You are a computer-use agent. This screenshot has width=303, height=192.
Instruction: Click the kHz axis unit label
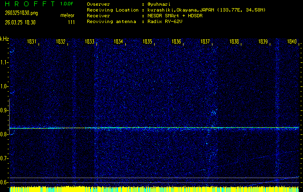[x=4, y=39]
